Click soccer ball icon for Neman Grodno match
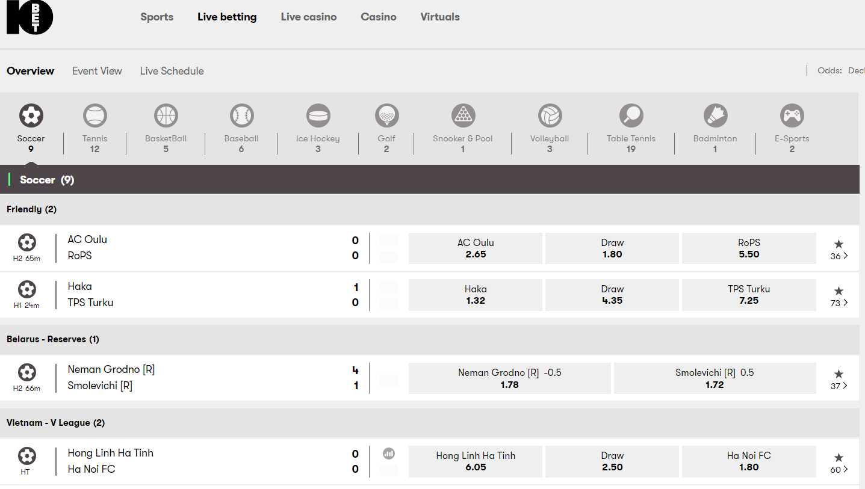Viewport: 865px width, 489px height. 27,372
